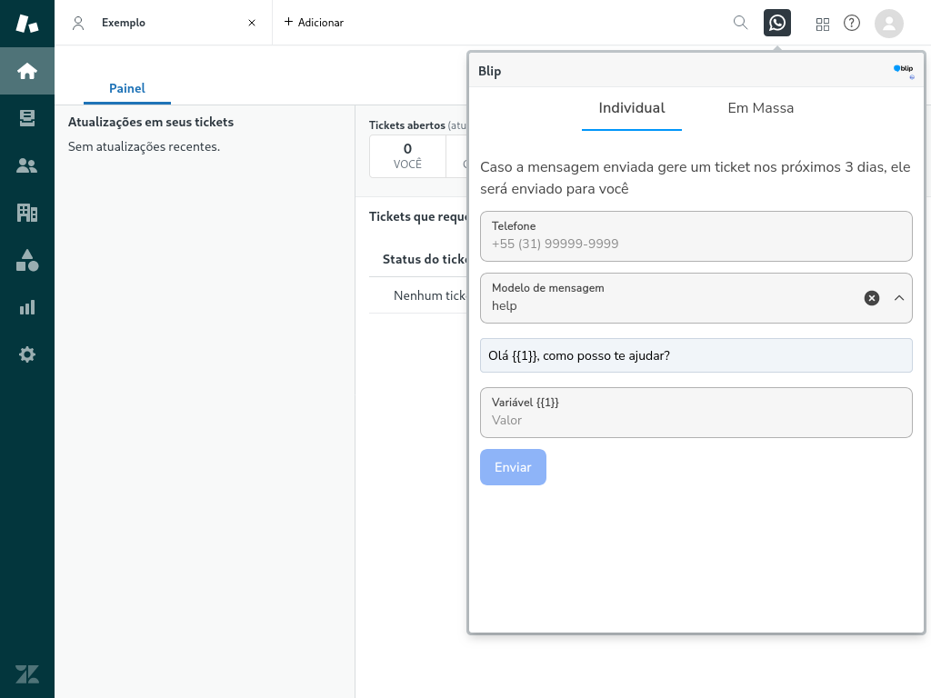Click the search magnifier icon
This screenshot has width=931, height=698.
(741, 23)
